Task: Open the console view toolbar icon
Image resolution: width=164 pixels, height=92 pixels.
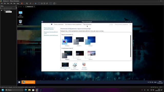Action: (51, 3)
